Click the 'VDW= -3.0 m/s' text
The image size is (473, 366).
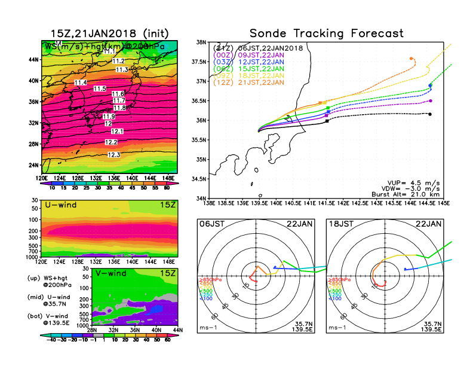click(410, 189)
